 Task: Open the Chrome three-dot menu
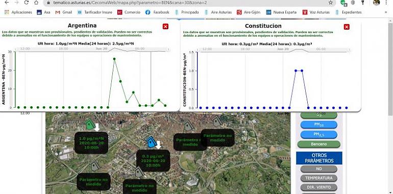pos(386,3)
